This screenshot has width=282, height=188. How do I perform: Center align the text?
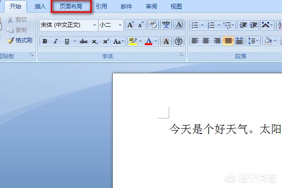[206, 41]
